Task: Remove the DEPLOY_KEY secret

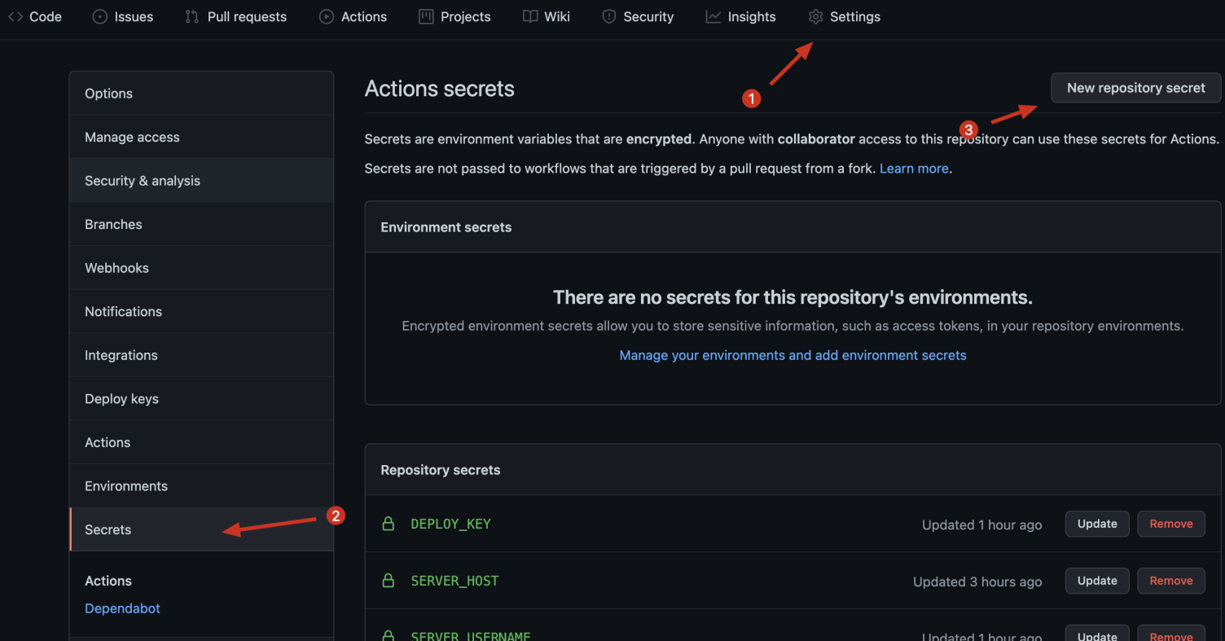Action: click(1171, 524)
